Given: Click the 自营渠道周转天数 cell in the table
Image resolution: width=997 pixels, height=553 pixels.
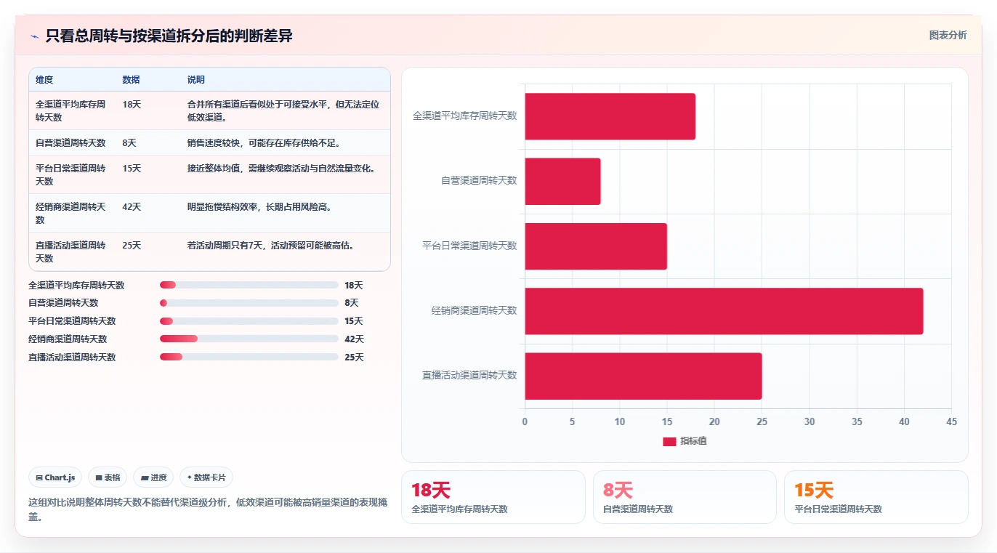Looking at the screenshot, I should 70,143.
